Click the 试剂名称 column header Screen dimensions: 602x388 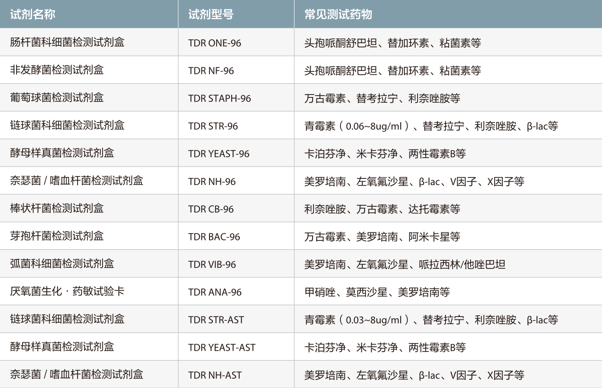(x=33, y=15)
